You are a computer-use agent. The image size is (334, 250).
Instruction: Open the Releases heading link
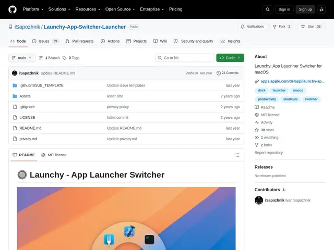point(264,167)
